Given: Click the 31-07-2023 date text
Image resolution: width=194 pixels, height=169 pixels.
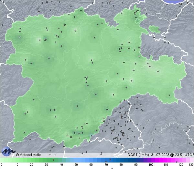Looking at the screenshot, I should tap(160, 155).
